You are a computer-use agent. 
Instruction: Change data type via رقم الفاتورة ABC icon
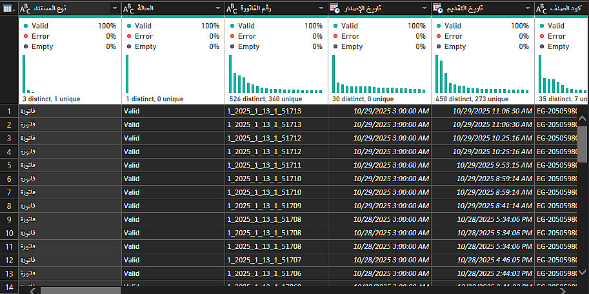232,8
